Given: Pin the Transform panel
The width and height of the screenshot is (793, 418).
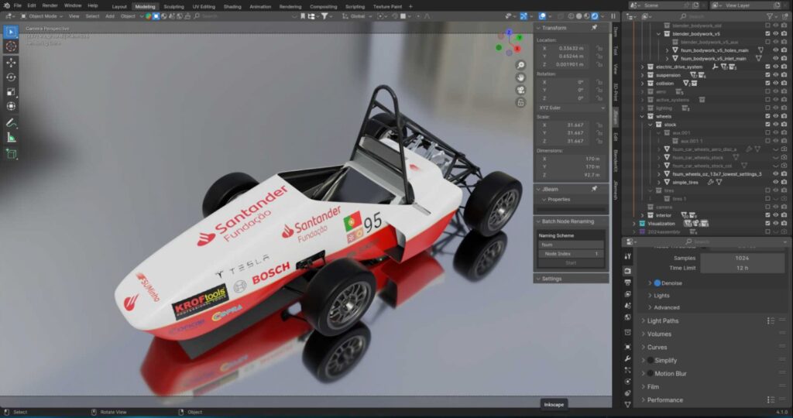Looking at the screenshot, I should (594, 28).
